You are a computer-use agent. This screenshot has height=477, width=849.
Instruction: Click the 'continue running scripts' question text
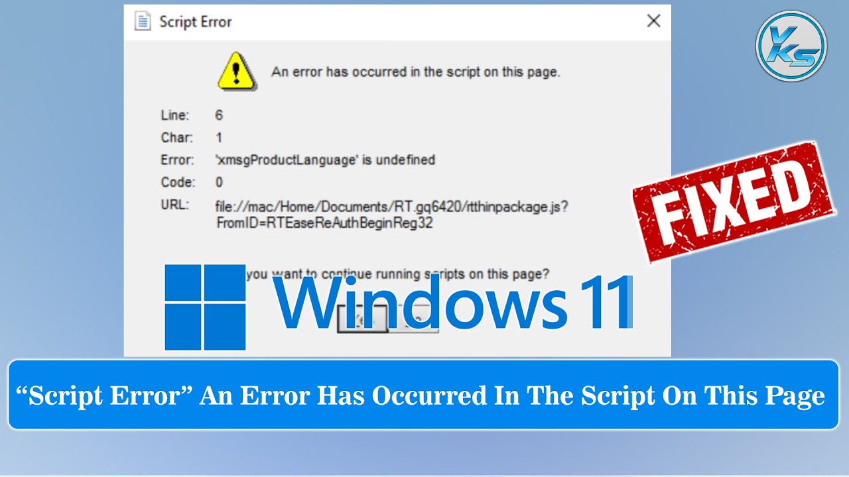pyautogui.click(x=397, y=274)
